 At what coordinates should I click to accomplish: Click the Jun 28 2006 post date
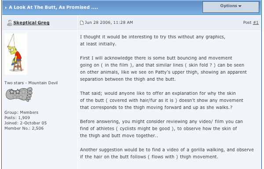[109, 22]
